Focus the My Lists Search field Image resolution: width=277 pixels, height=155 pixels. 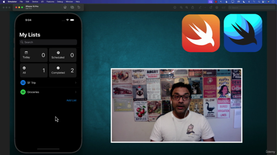[x=48, y=42]
